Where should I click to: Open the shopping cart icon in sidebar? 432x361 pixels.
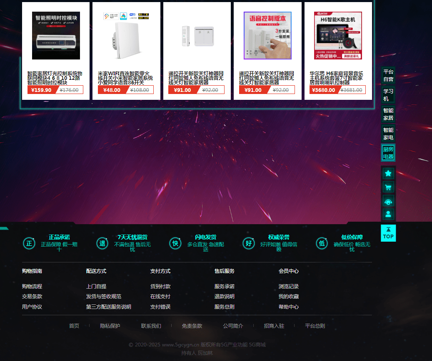pos(388,188)
